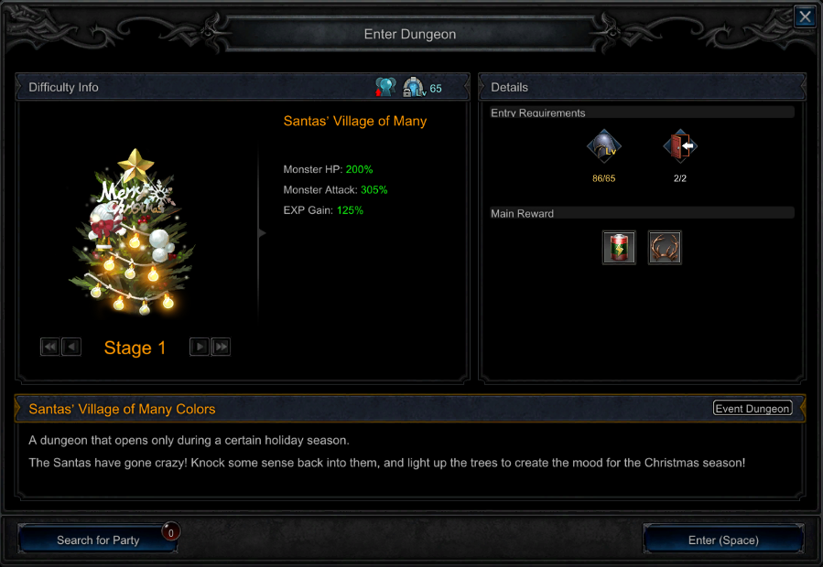Click the Event Dungeon tag label

coord(753,408)
